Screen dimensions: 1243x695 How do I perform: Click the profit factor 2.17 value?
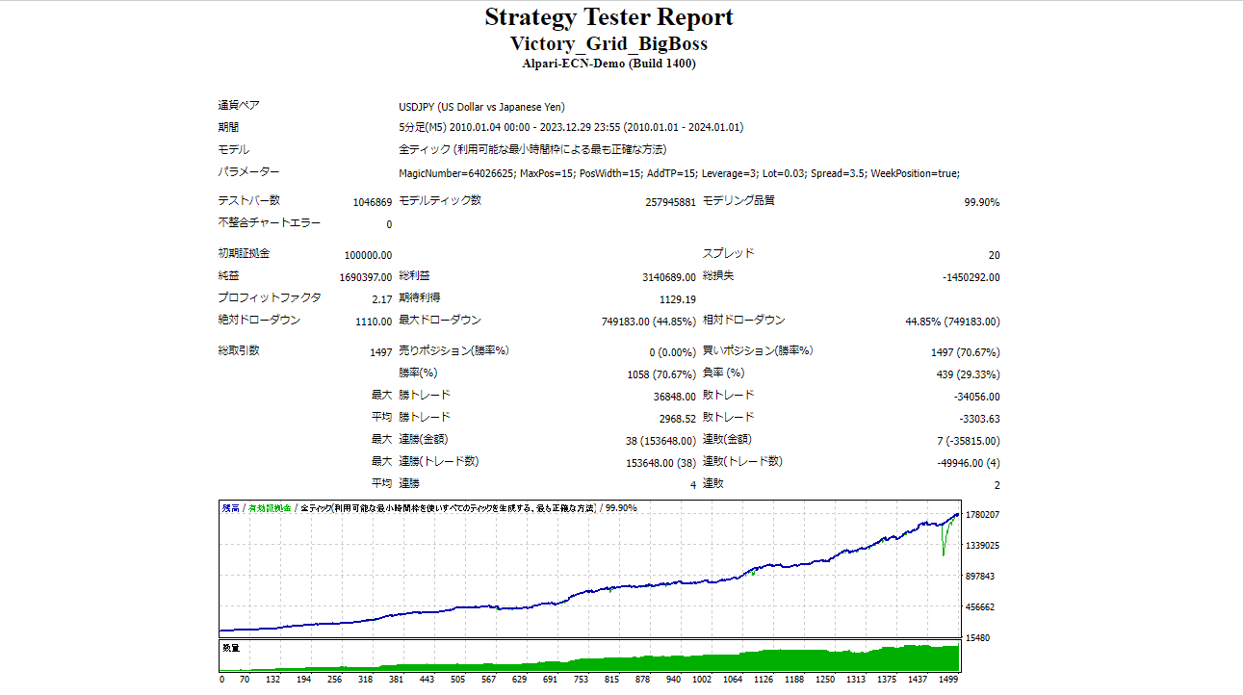[x=380, y=299]
